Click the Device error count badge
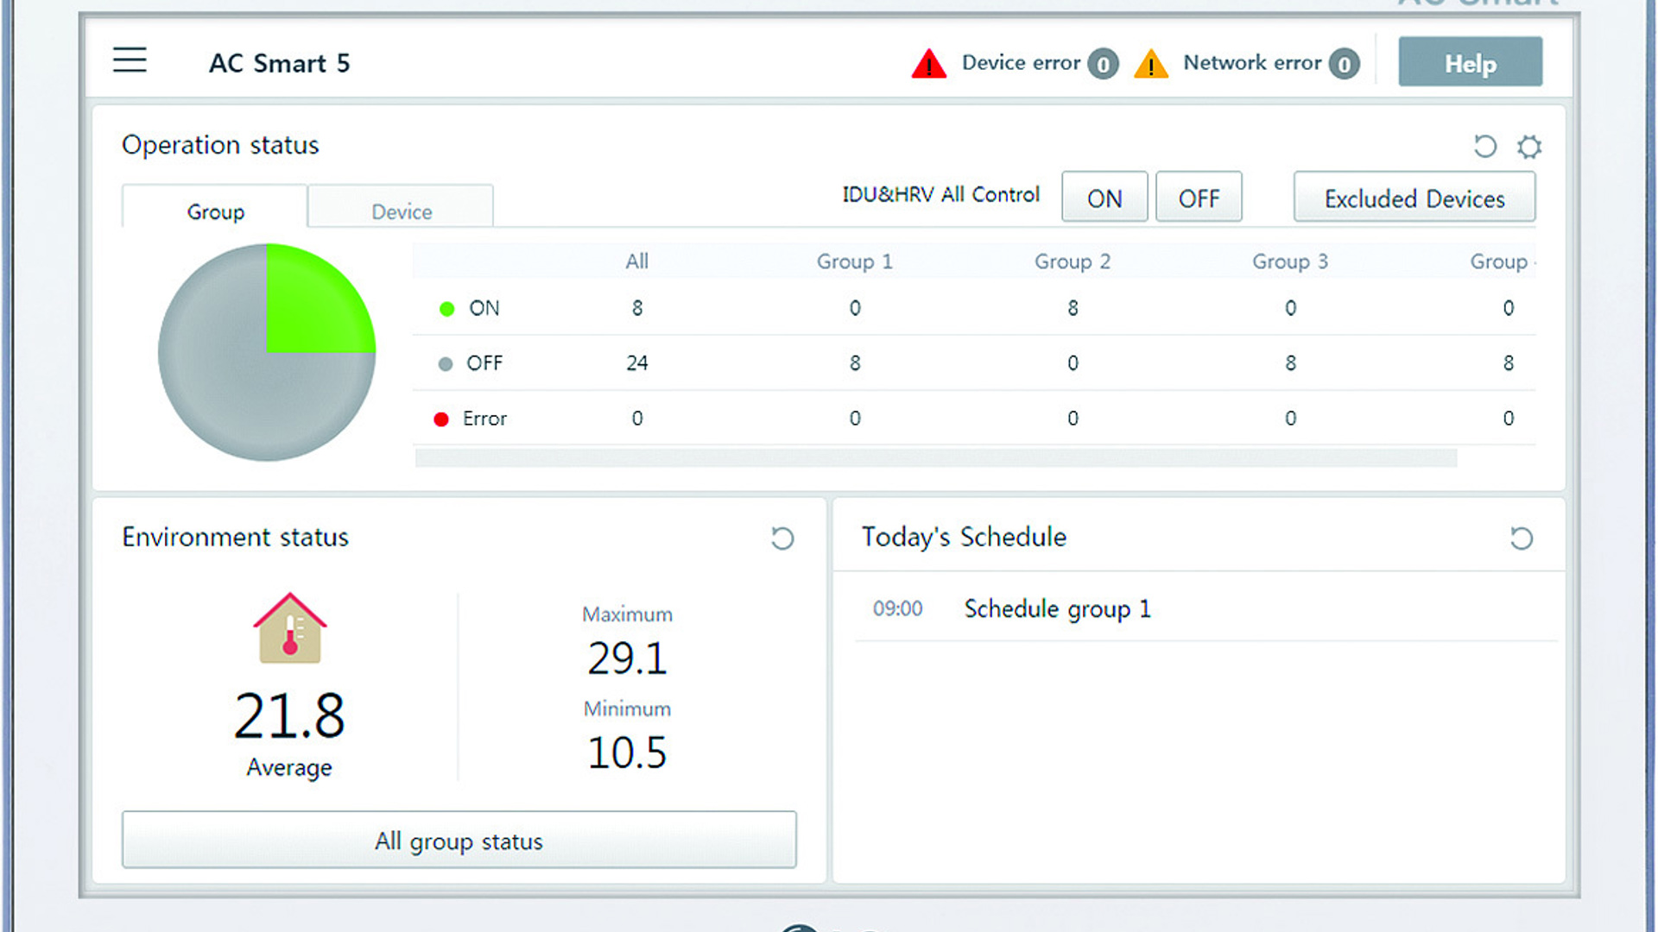Screen dimensions: 1658x932 point(1103,64)
